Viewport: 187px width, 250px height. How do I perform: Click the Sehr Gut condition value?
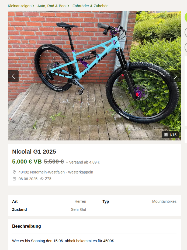(78, 209)
